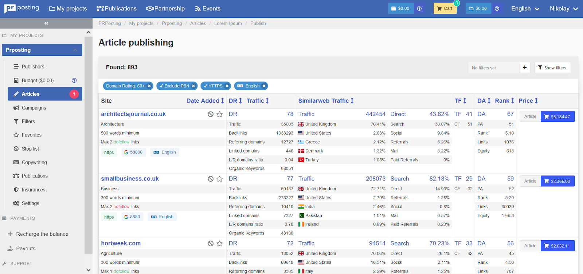583x274 pixels.
Task: Open Campaigns in sidebar
Action: pyautogui.click(x=34, y=108)
